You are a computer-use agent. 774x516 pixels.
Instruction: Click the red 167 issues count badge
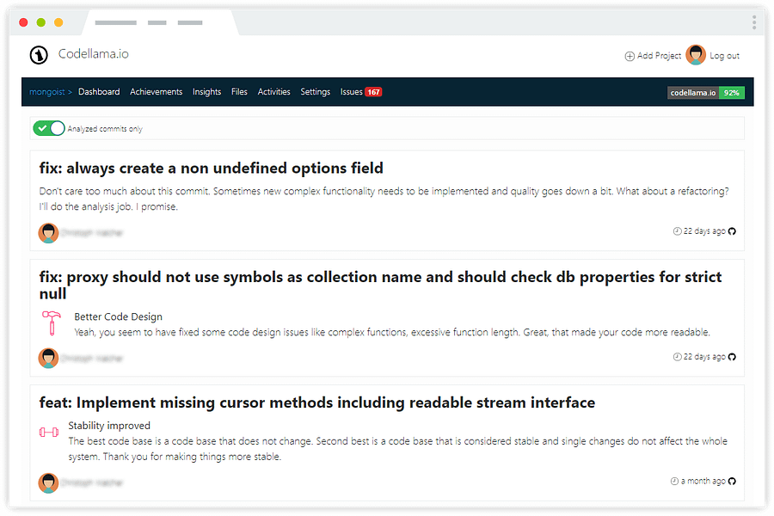tap(373, 92)
